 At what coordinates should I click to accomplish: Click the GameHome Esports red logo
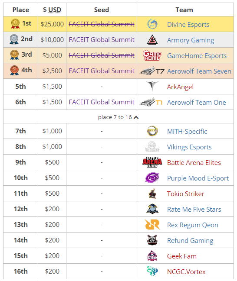pyautogui.click(x=152, y=55)
